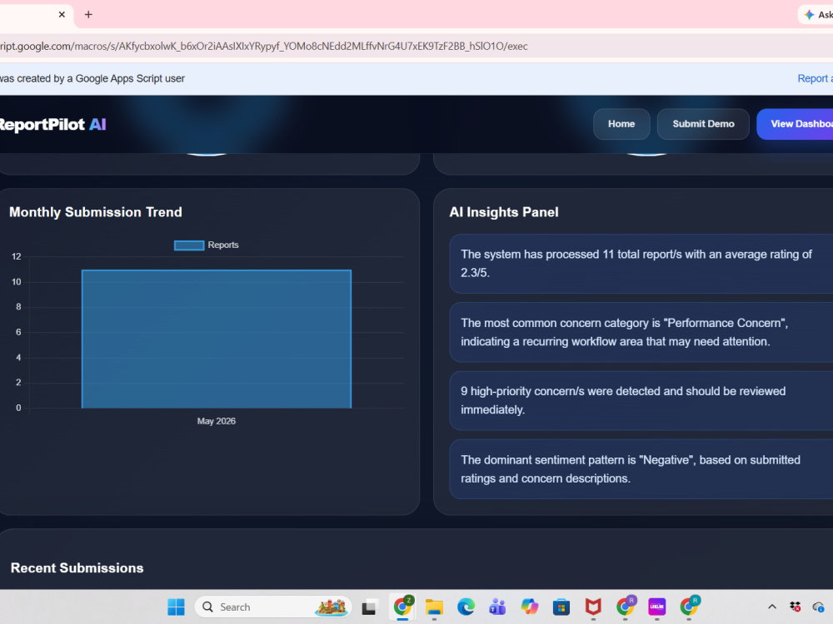Select the Performance Concern insight card
Viewport: 833px width, 624px height.
coord(641,332)
